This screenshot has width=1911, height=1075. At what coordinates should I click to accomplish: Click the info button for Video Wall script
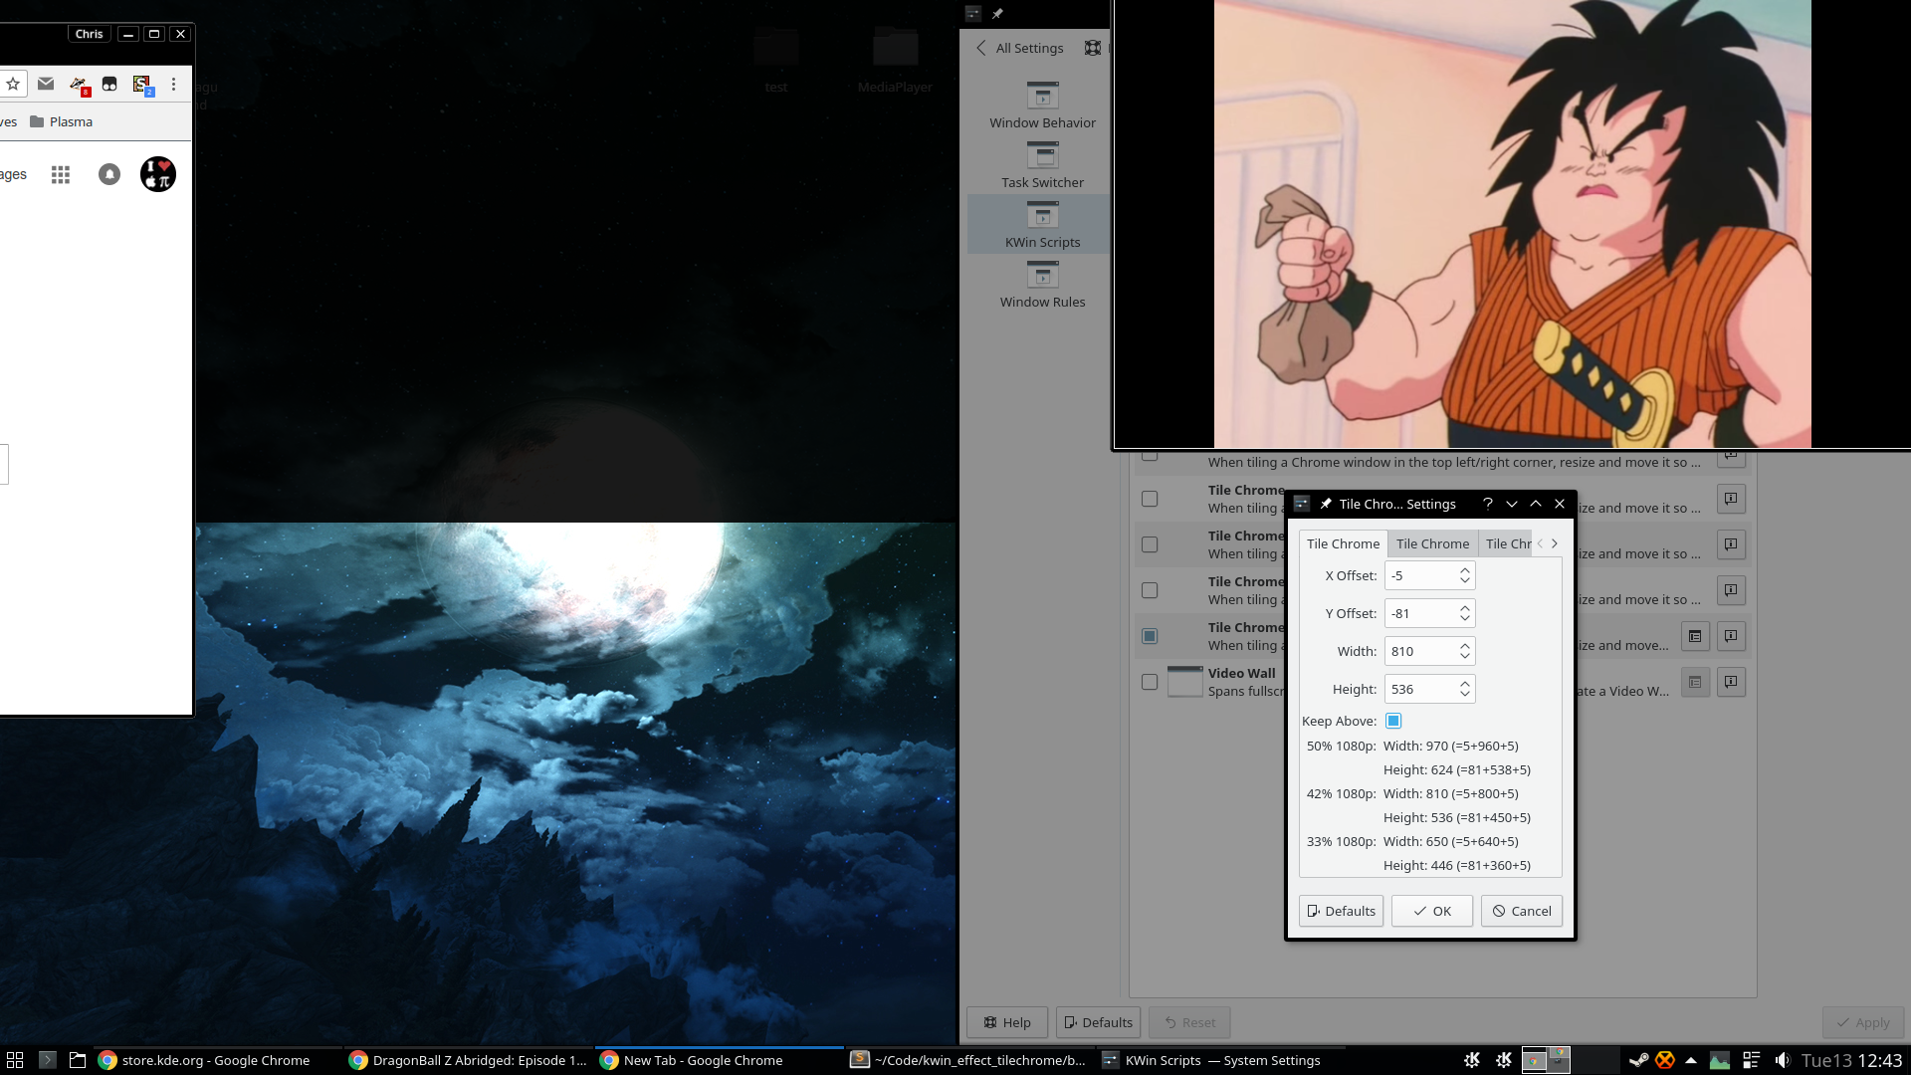1732,682
